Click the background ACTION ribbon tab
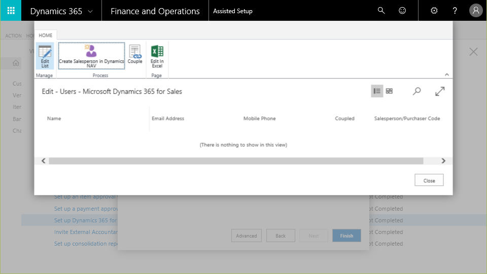Image resolution: width=487 pixels, height=274 pixels. coord(13,35)
